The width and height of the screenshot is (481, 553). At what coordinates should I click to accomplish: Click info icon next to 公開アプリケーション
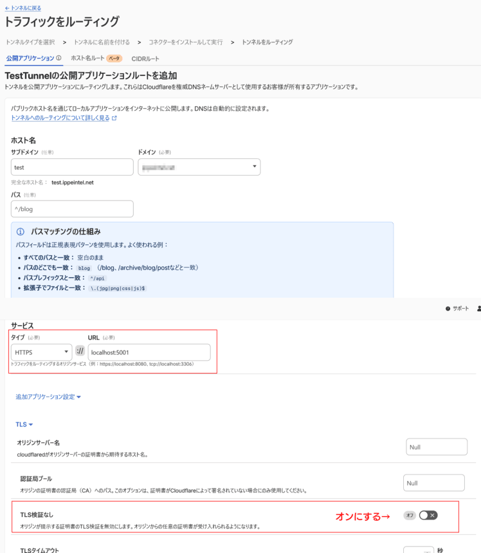pos(59,58)
